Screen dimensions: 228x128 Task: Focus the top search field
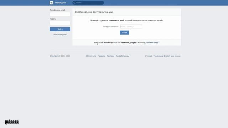coord(88,2)
